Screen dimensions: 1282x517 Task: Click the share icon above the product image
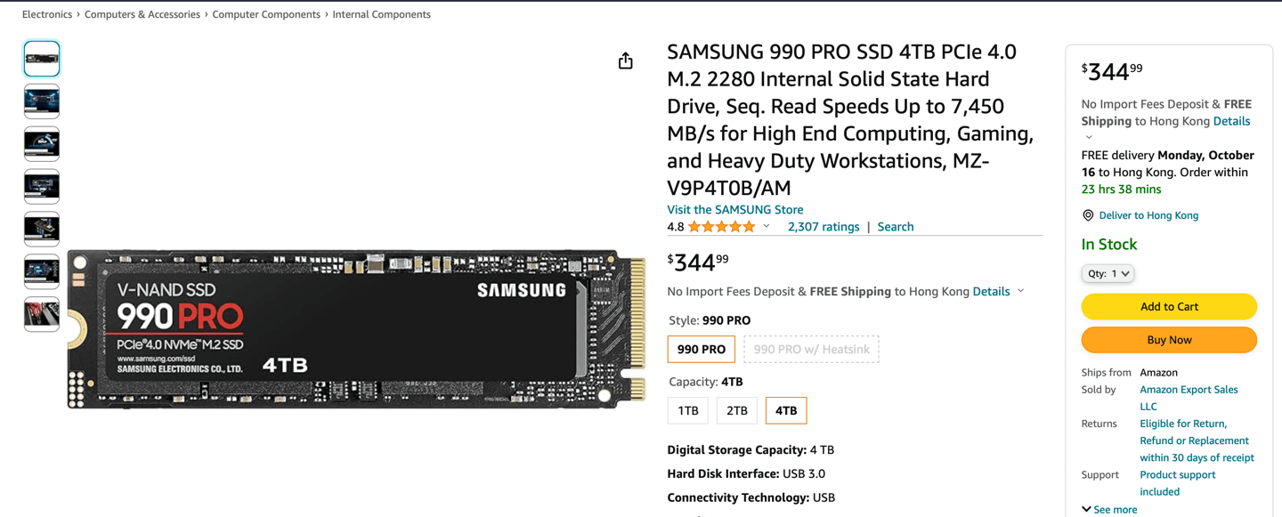(625, 61)
